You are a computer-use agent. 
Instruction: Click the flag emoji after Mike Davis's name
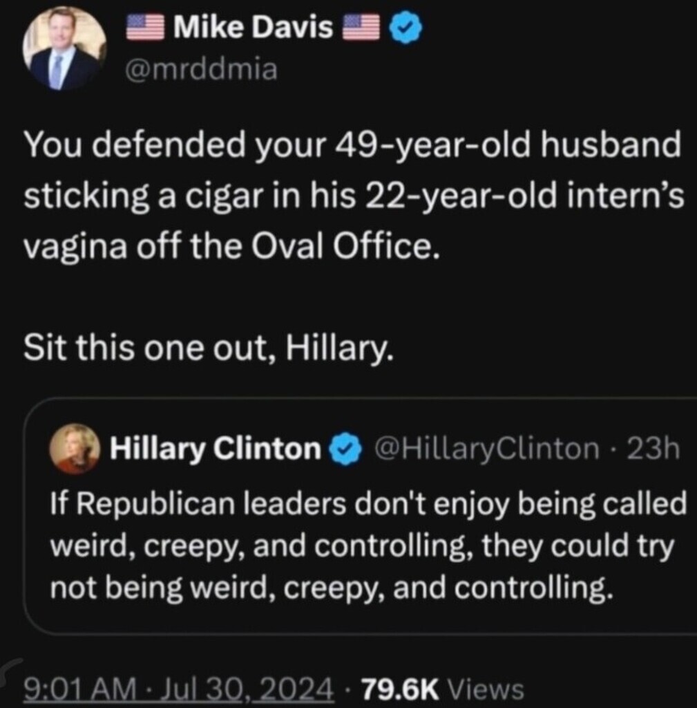(362, 28)
